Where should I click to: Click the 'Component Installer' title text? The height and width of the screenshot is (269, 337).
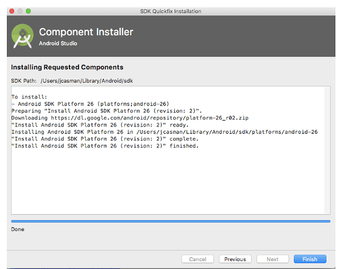click(86, 32)
